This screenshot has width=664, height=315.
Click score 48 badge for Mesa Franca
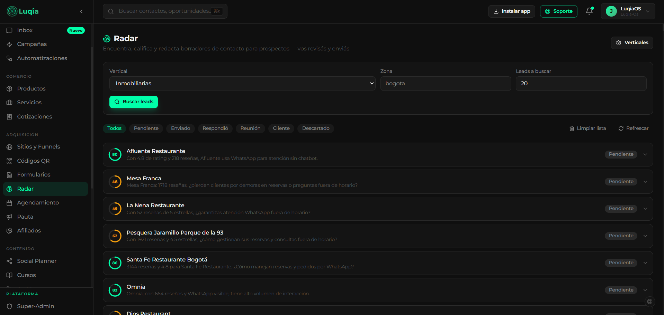115,182
